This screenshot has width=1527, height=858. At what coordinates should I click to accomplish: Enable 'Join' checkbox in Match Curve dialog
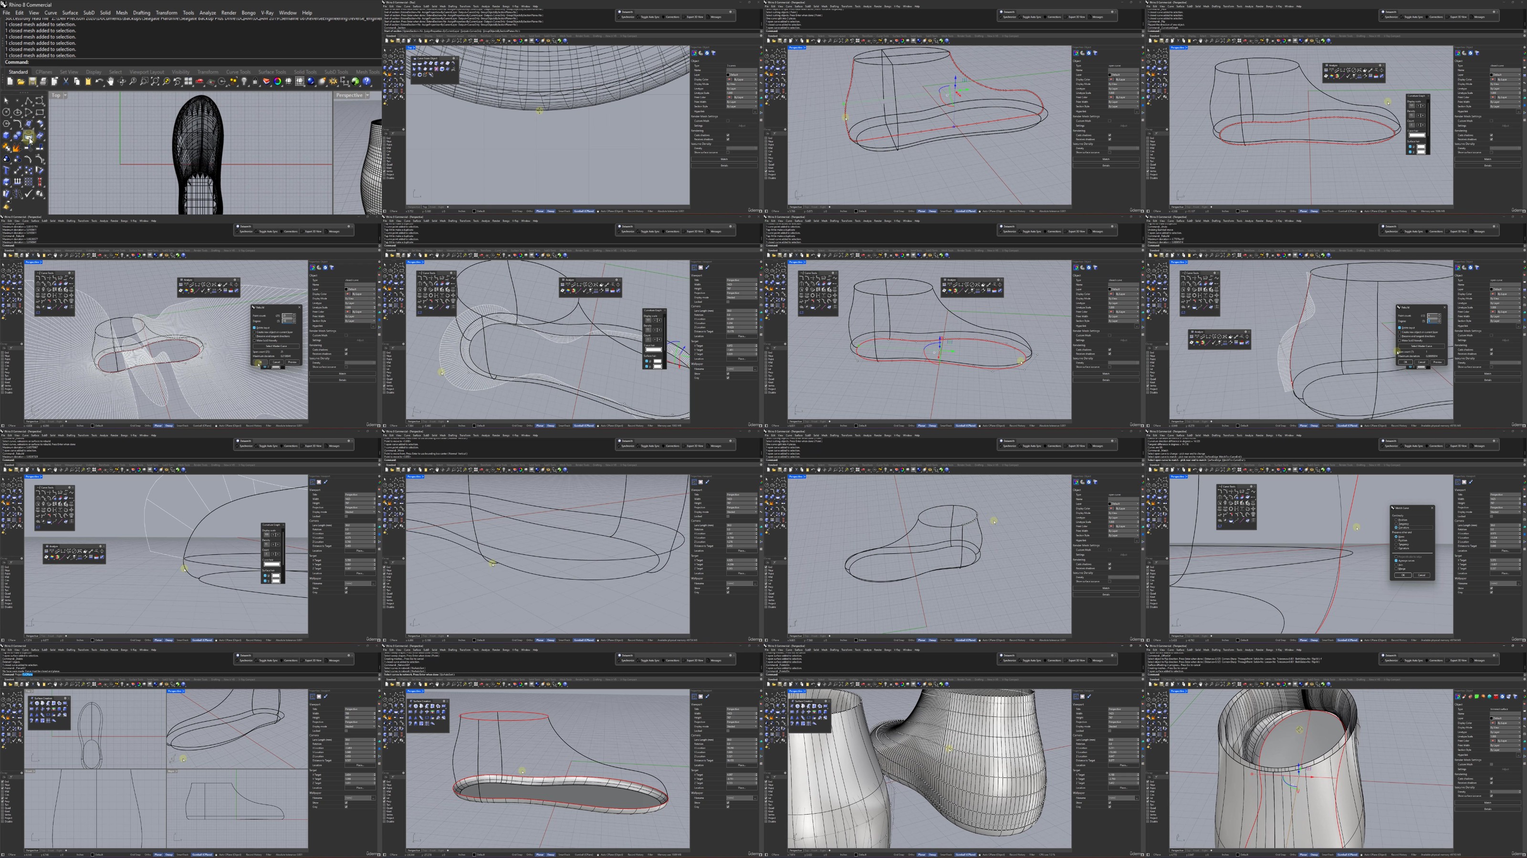click(x=1397, y=565)
